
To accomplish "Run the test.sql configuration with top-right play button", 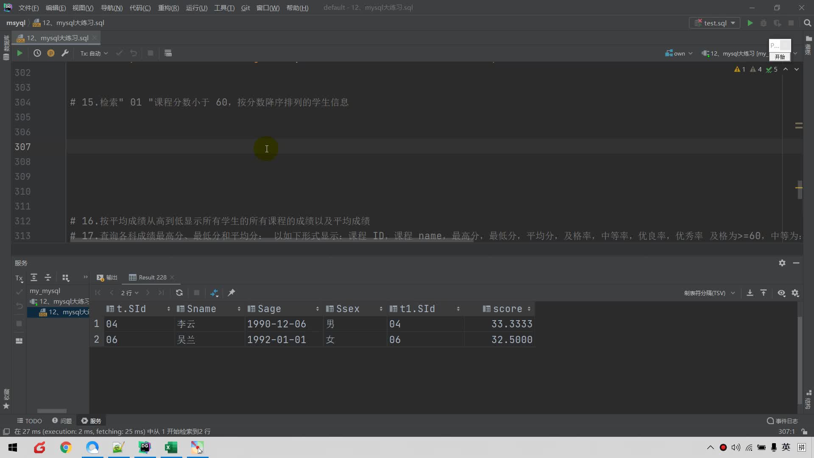I will (750, 23).
